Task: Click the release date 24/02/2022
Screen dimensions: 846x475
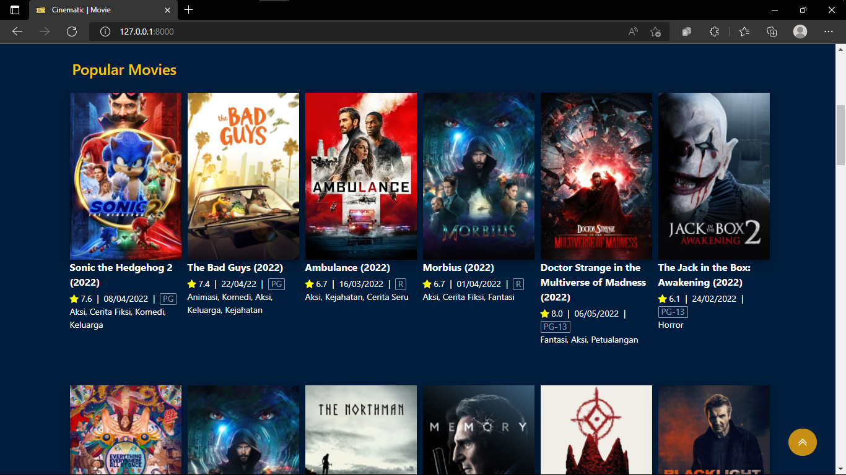Action: 714,299
